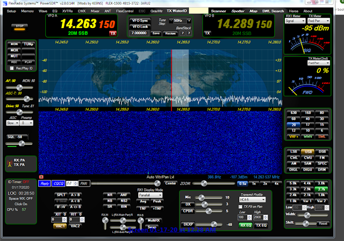Select the 160 meter band button

[307, 113]
